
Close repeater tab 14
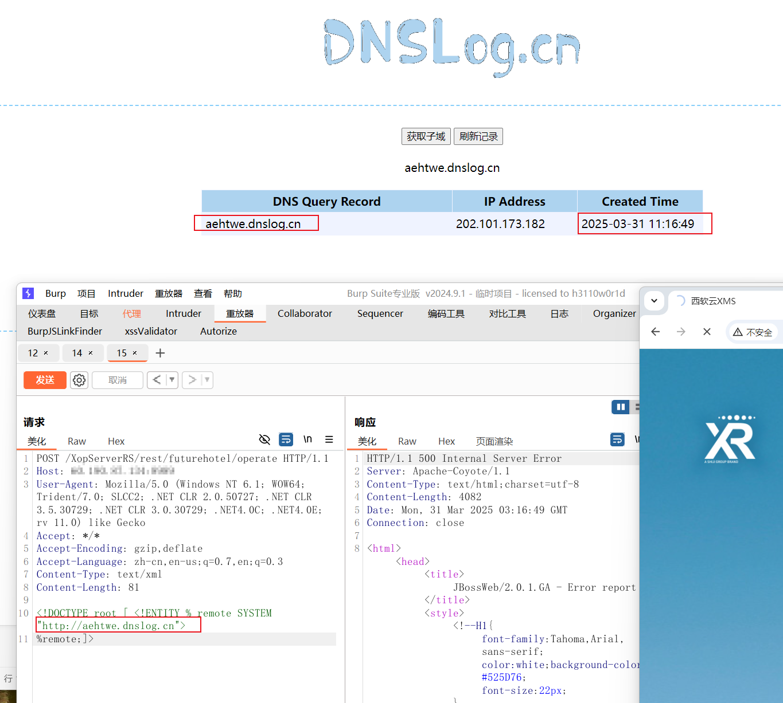91,353
